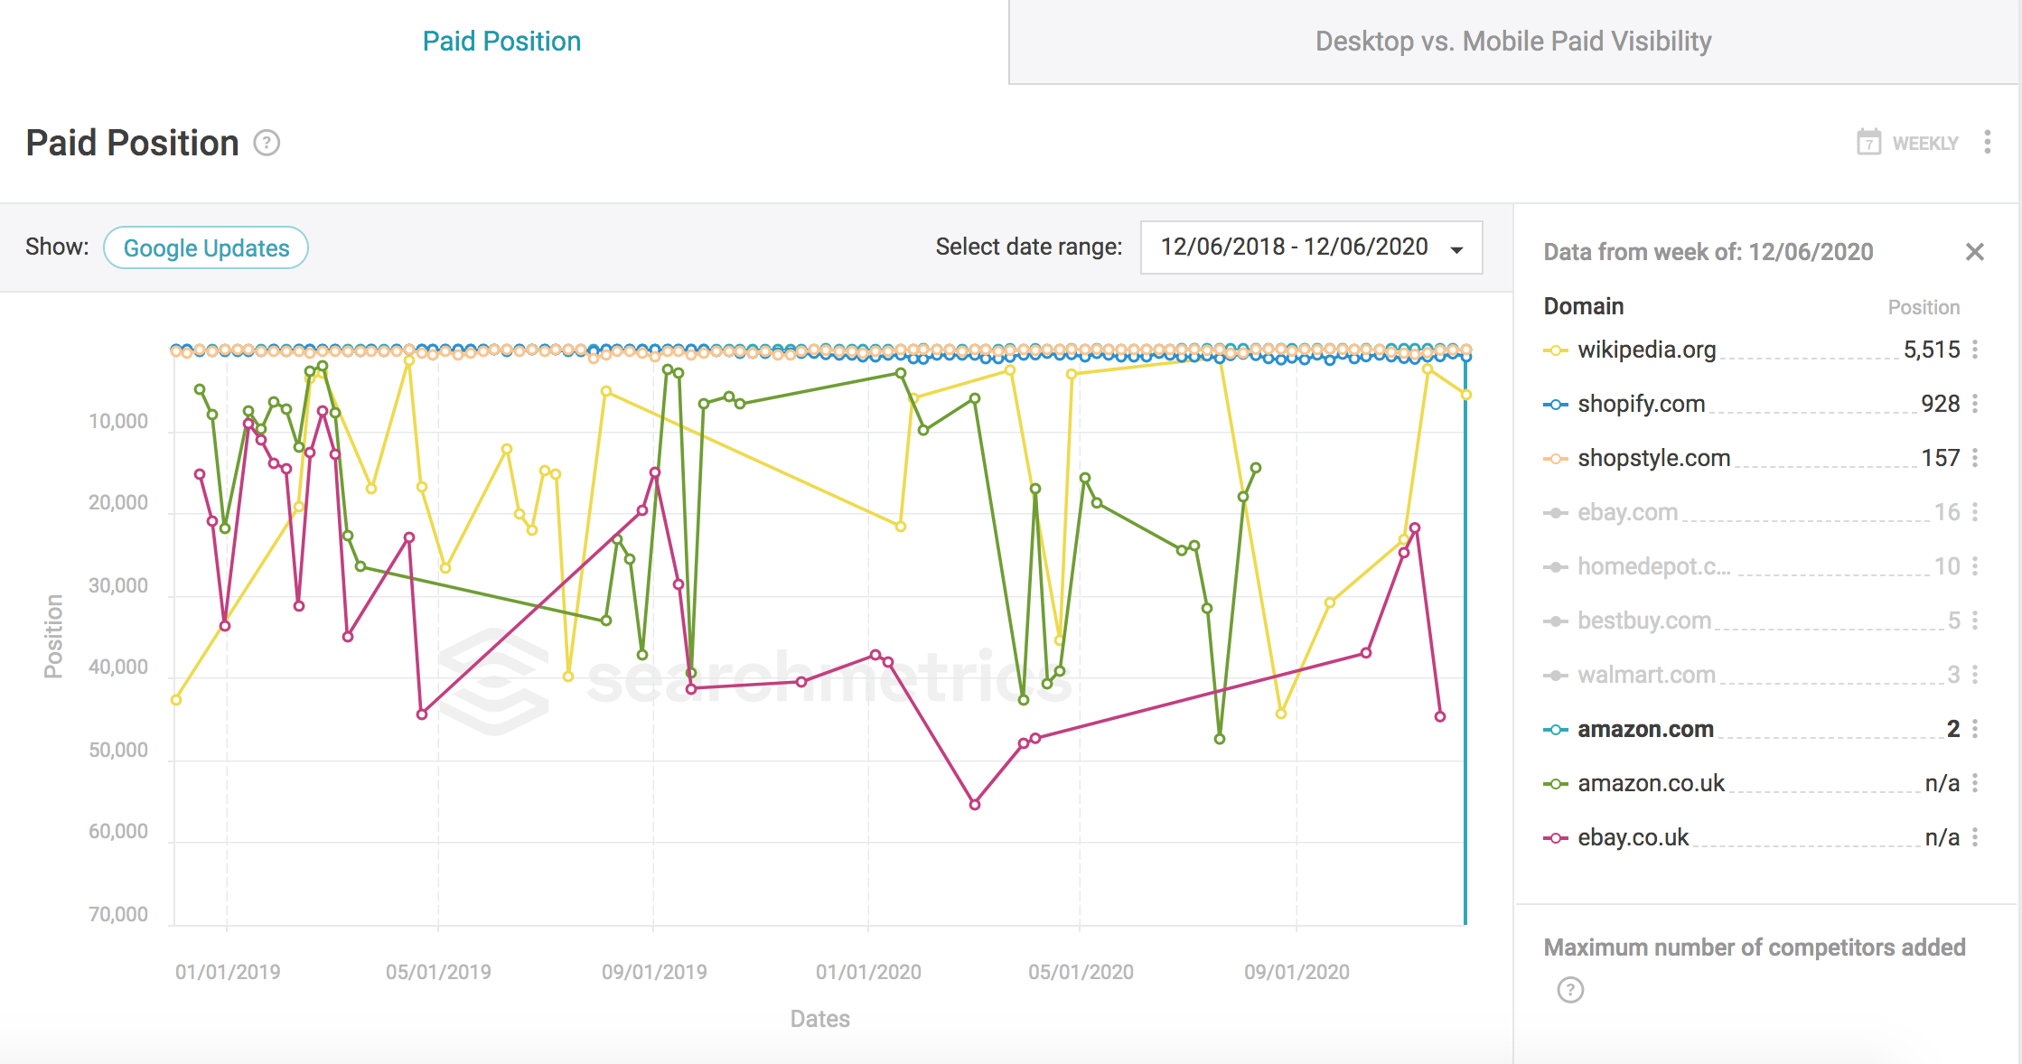
Task: Hide the shopstyle.com series
Action: 1653,458
